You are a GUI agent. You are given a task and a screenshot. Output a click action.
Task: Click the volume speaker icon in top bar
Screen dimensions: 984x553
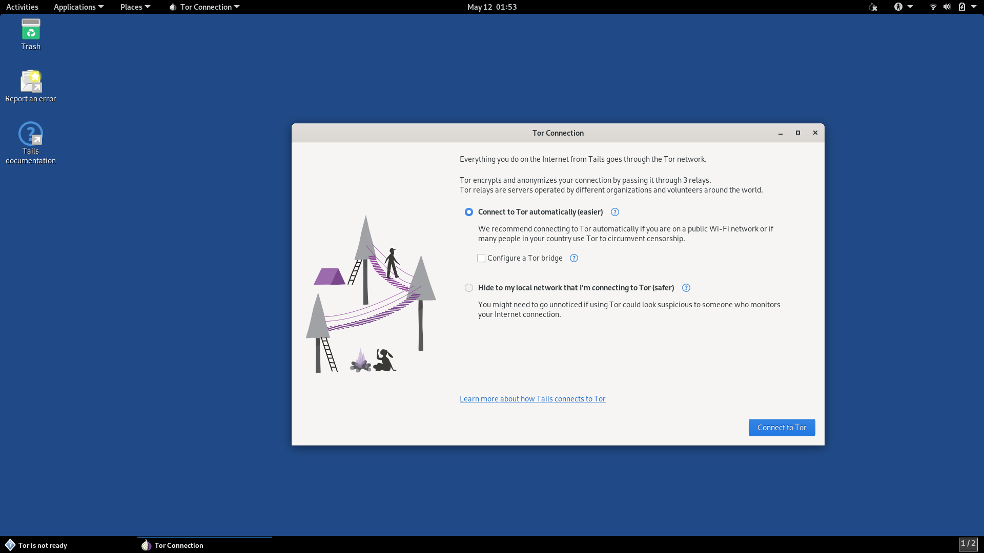pos(947,7)
